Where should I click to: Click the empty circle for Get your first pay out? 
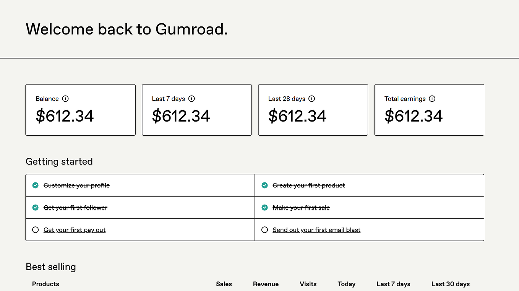(x=36, y=230)
